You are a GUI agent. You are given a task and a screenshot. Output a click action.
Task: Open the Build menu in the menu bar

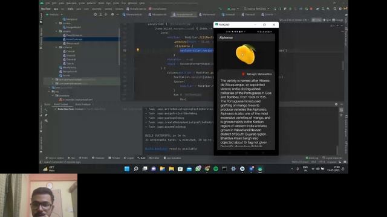click(101, 3)
